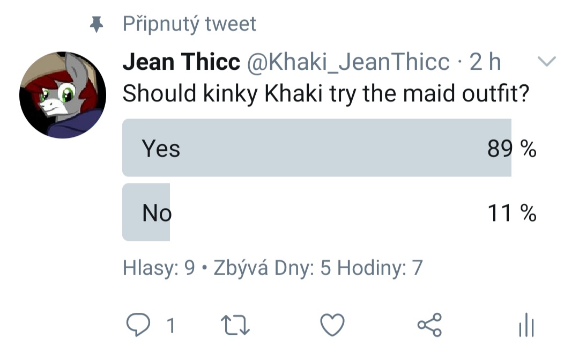Click the Zbývá Dny: 5 Hodiny: 7 text
Screen dimensions: 579x353
[x=318, y=268]
